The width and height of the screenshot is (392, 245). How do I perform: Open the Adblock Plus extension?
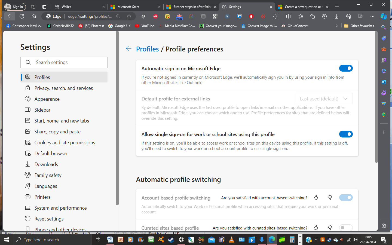pyautogui.click(x=155, y=16)
